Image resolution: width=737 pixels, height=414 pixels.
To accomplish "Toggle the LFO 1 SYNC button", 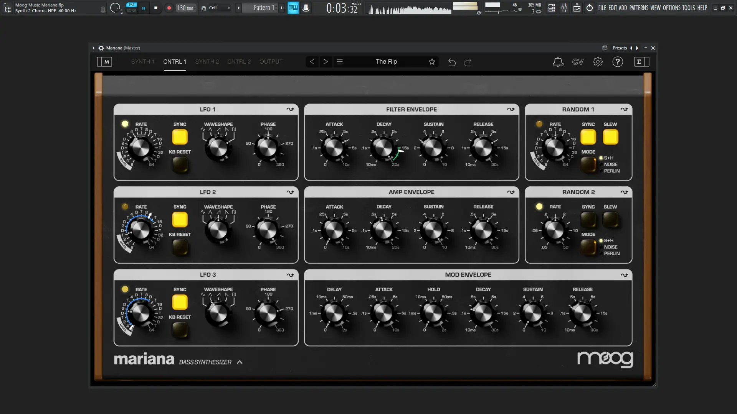I will coord(180,137).
